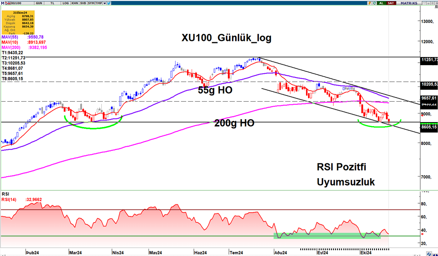Screen dimensions: 438x256
Task: Click the Matriks M logo icon
Action: pyautogui.click(x=2, y=2)
